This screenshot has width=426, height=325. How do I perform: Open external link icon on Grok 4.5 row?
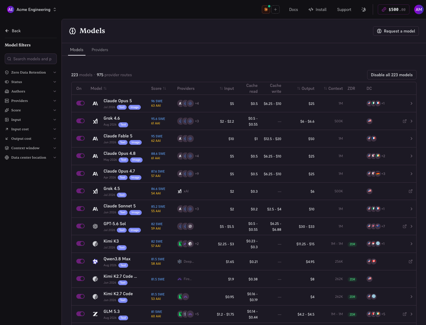pyautogui.click(x=411, y=191)
